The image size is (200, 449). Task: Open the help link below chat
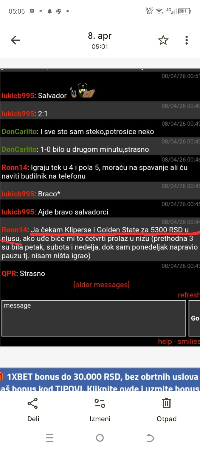(165, 341)
